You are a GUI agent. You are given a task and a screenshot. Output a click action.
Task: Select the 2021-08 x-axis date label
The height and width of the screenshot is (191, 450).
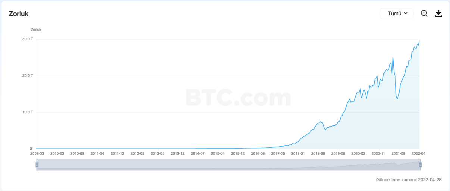399,153
